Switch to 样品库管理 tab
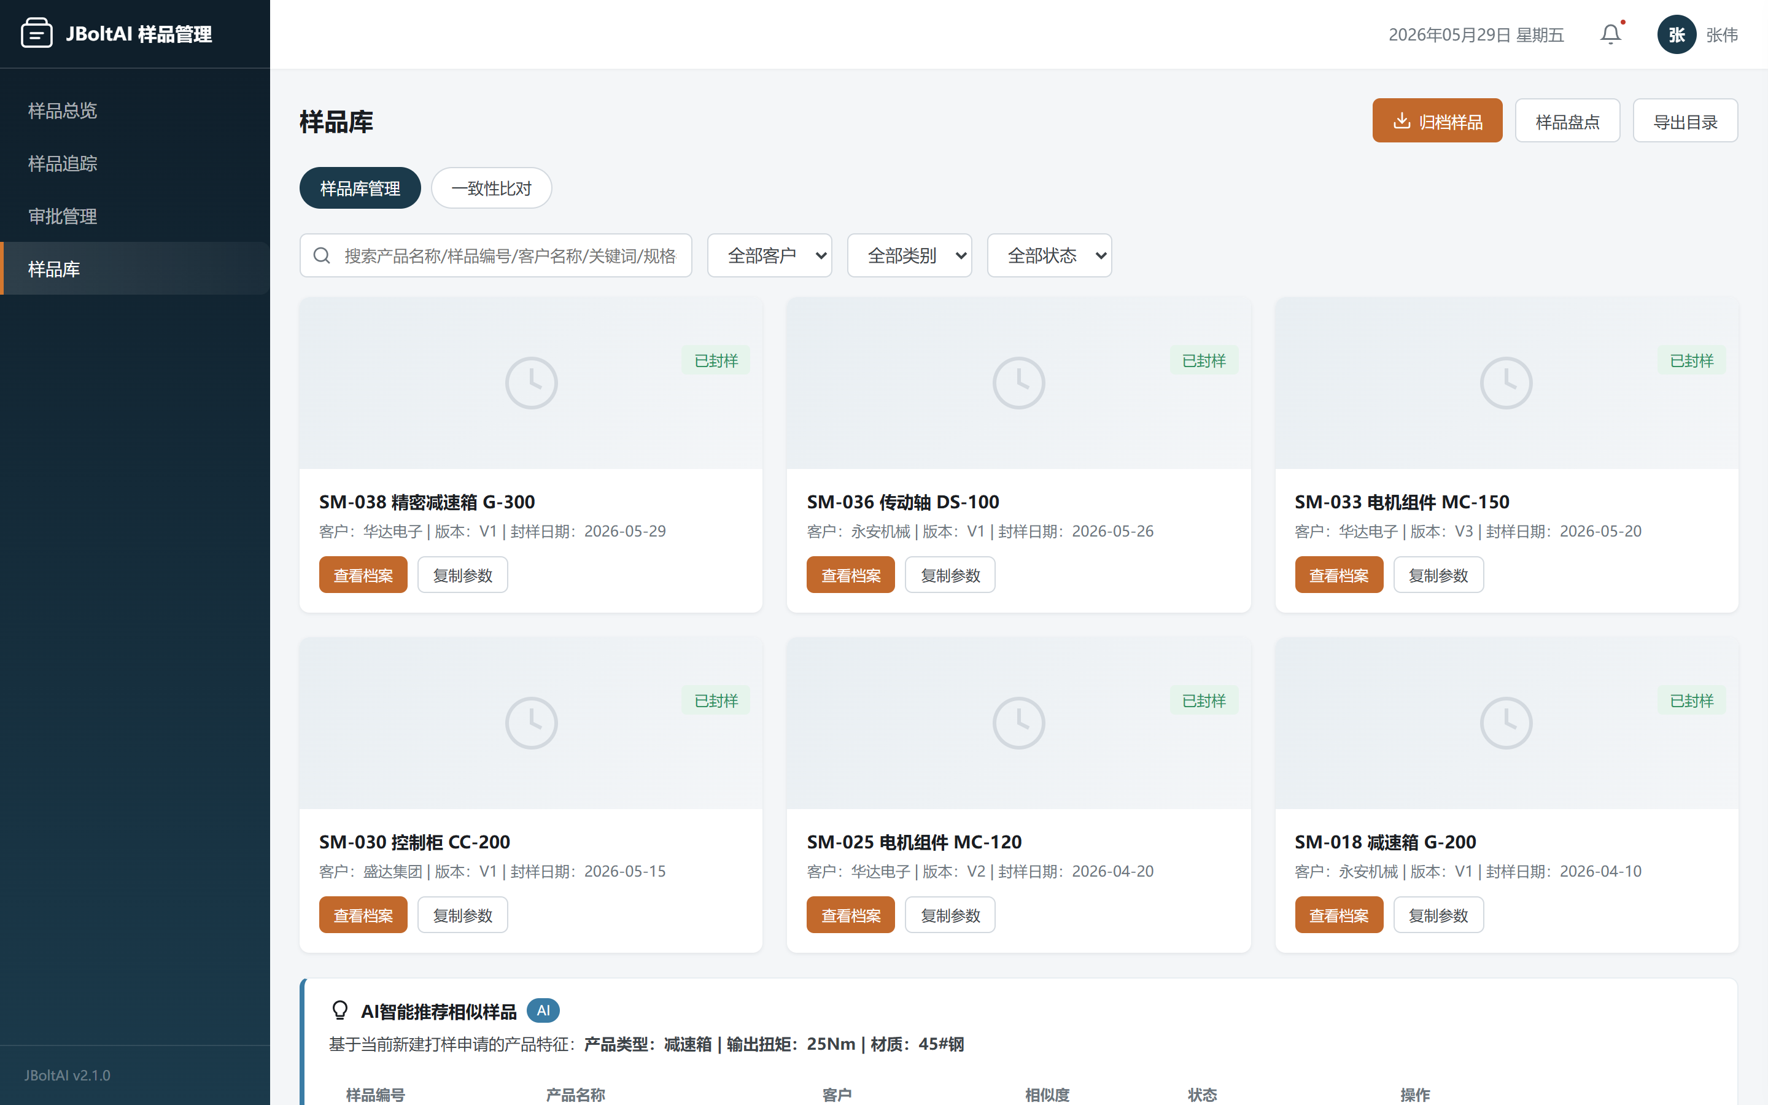Viewport: 1768px width, 1105px height. 360,188
